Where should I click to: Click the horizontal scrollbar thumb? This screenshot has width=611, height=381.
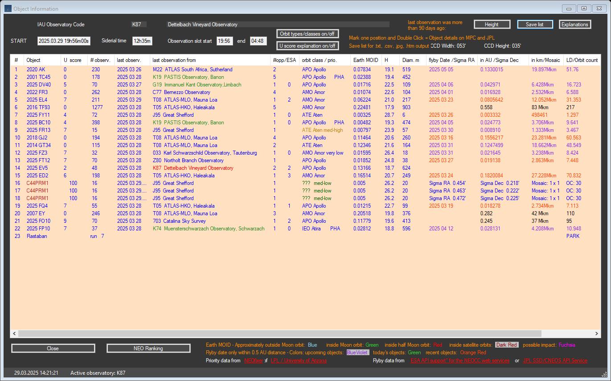pyautogui.click(x=280, y=333)
